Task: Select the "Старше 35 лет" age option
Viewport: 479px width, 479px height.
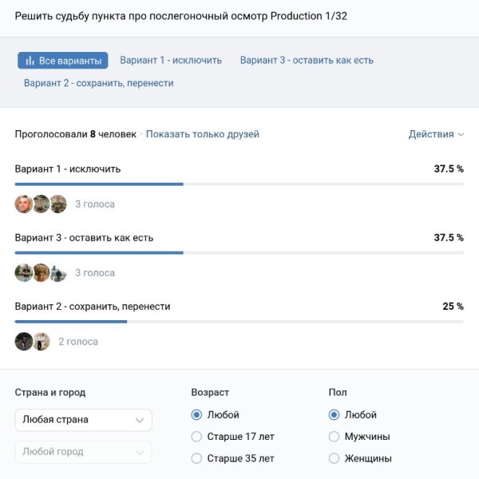Action: point(196,458)
